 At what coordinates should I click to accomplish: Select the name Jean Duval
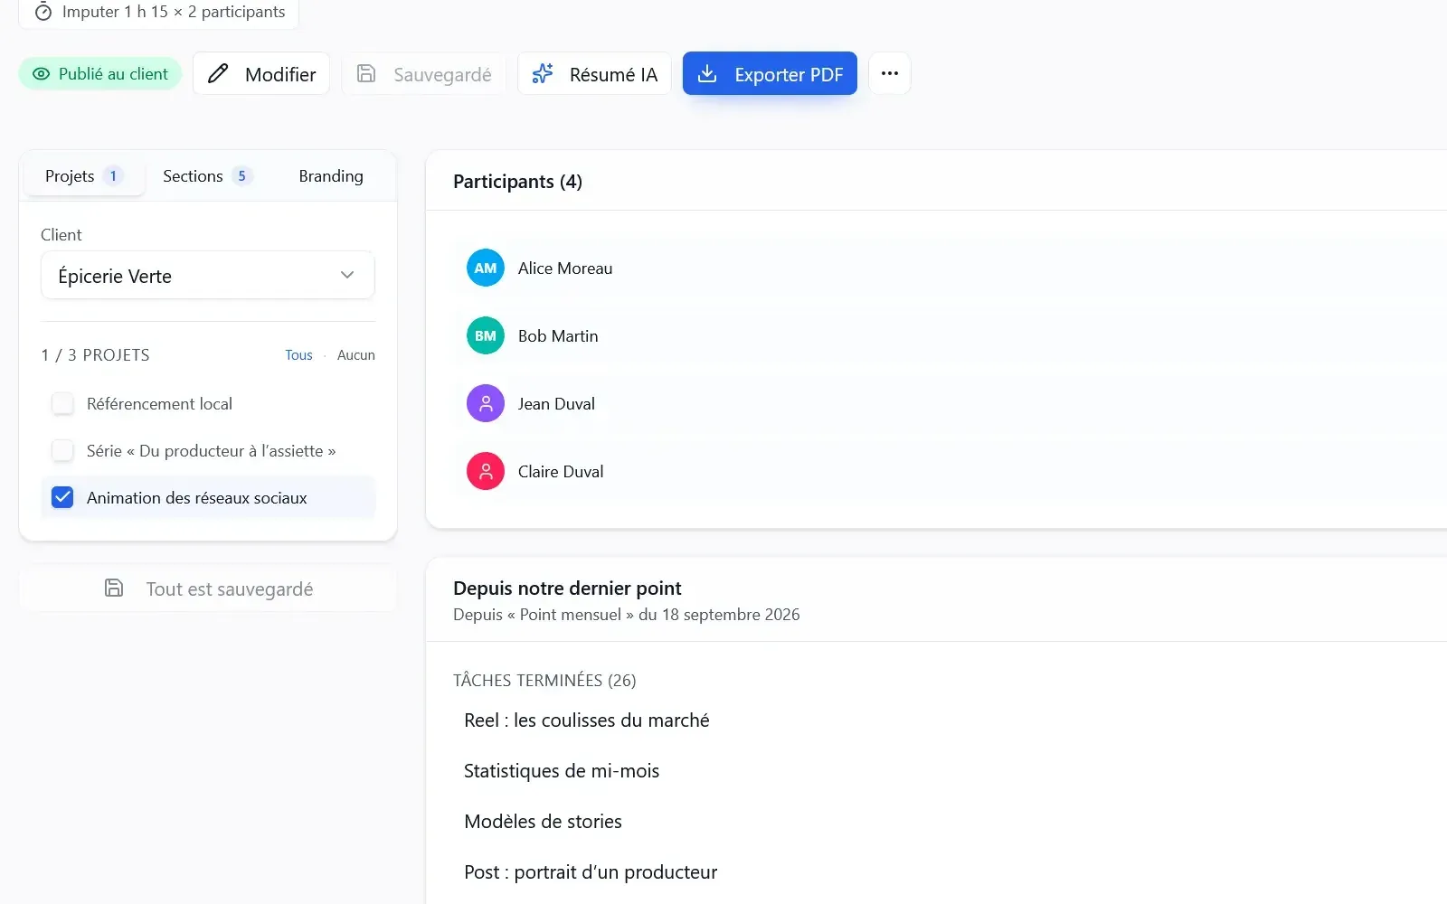(x=556, y=404)
